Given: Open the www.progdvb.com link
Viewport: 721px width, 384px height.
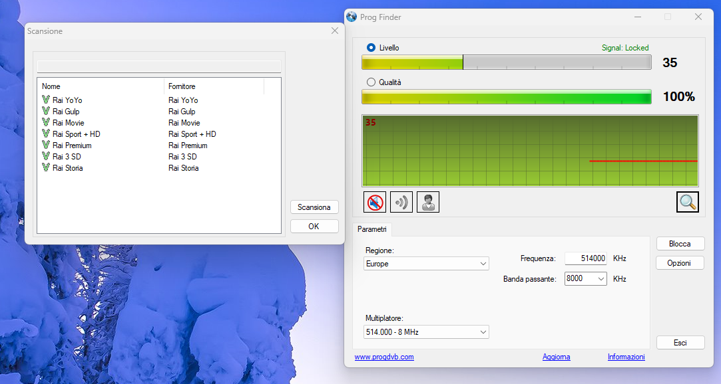Looking at the screenshot, I should click(x=384, y=357).
